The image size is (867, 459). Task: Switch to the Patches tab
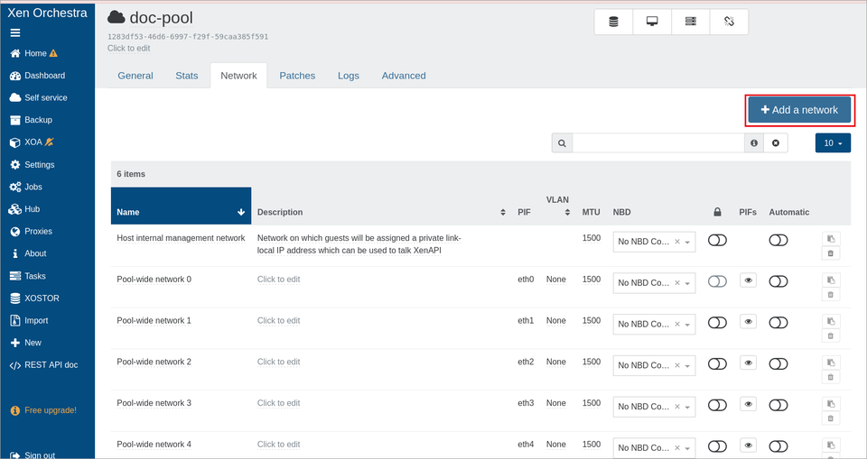(x=297, y=76)
